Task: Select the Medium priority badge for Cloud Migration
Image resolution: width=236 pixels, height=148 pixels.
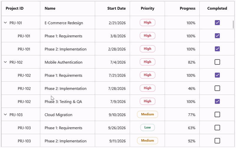Action: 147,114
